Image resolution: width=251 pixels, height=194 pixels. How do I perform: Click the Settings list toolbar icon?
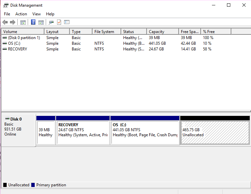(67, 22)
